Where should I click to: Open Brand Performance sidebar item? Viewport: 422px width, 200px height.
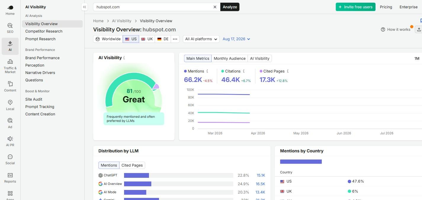(52, 58)
